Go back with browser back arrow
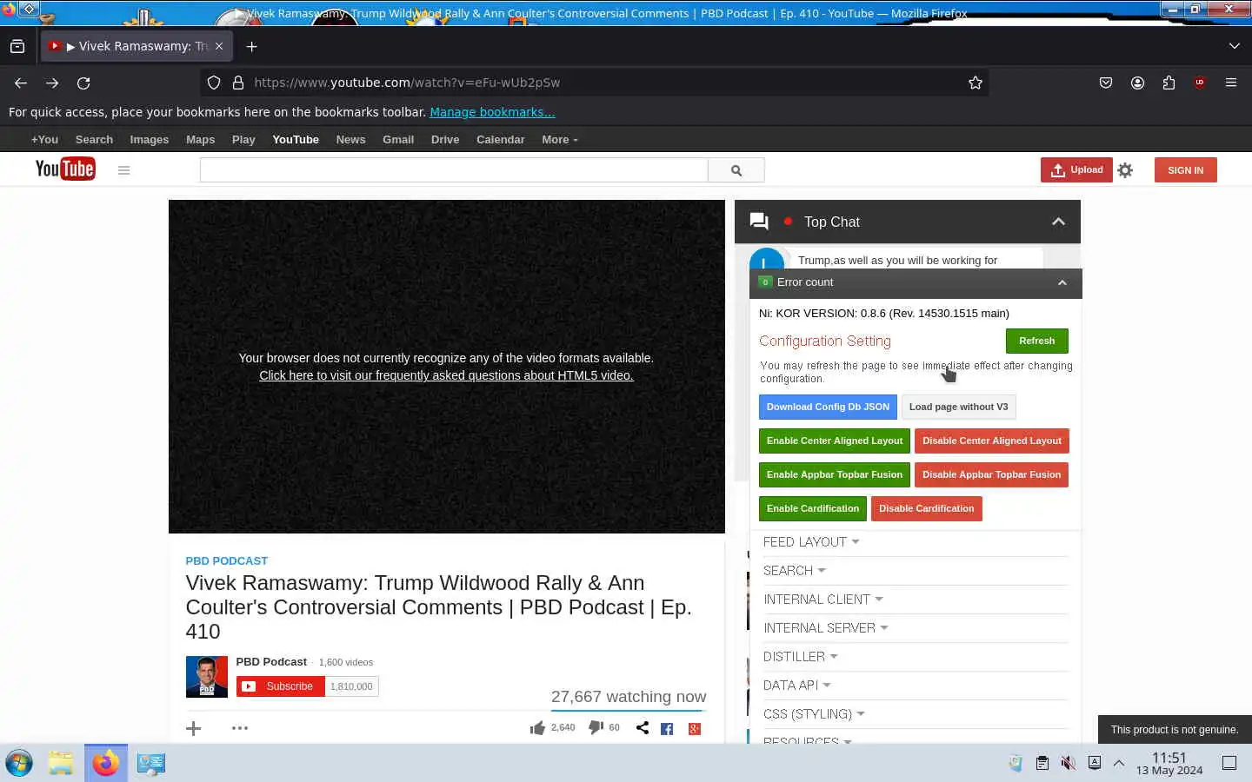 tap(21, 83)
